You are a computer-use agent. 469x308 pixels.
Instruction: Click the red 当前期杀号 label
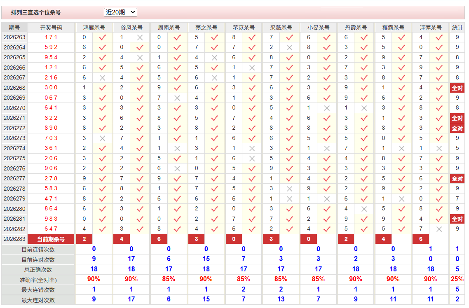[51, 239]
